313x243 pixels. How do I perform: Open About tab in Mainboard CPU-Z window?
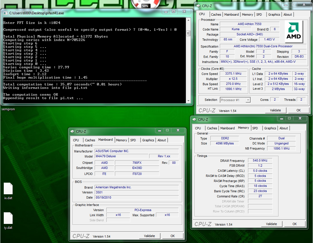coord(162,140)
